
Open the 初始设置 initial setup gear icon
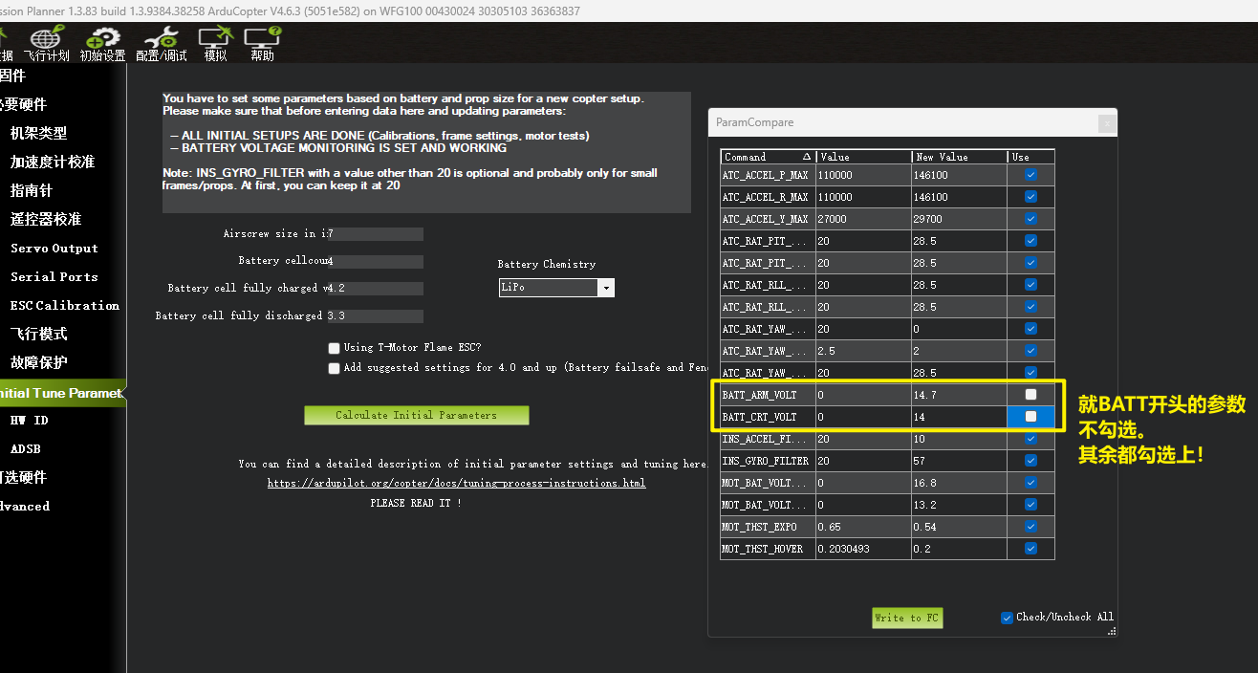tap(102, 39)
